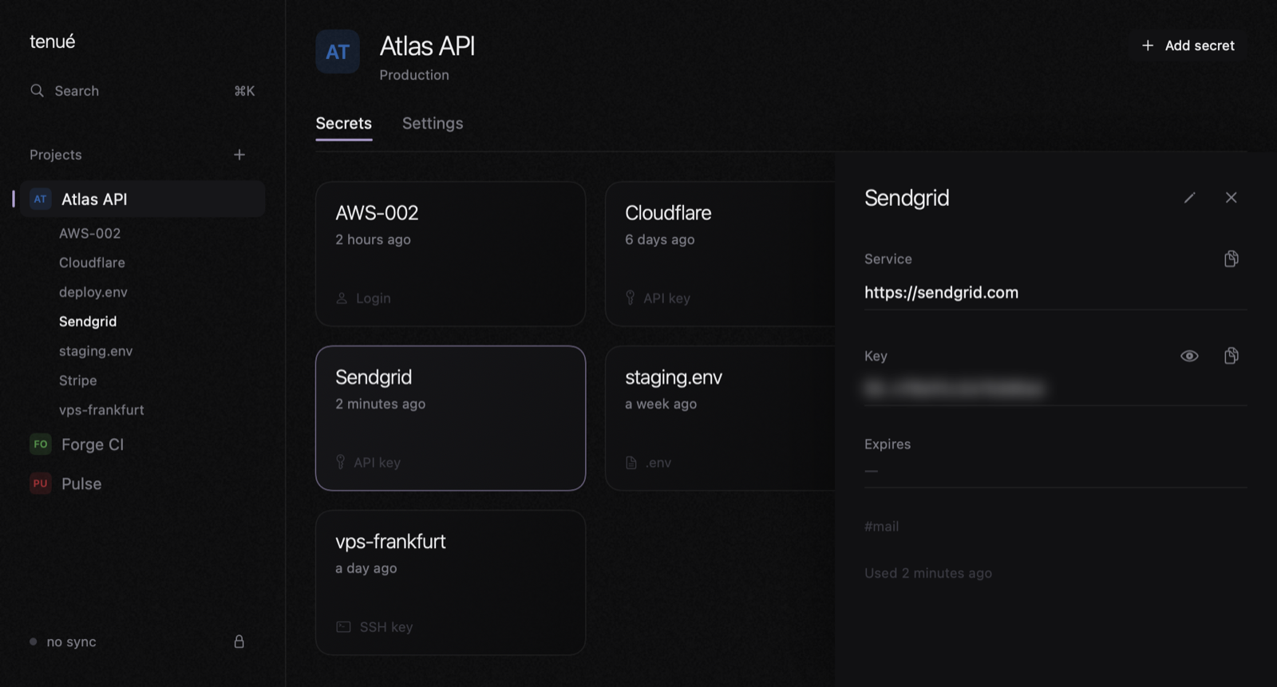Click the ⌘K shortcut hint

244,91
